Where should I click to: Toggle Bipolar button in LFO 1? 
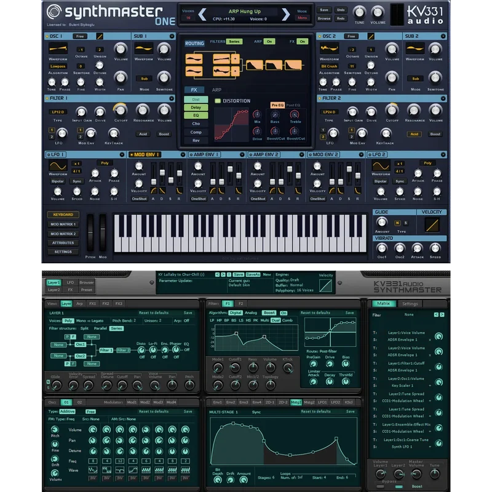click(58, 181)
